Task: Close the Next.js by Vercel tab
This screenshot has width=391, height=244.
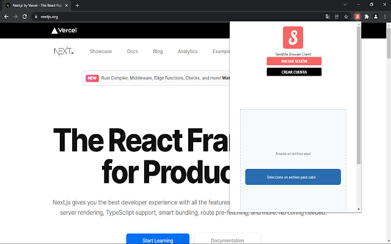Action: 67,5
